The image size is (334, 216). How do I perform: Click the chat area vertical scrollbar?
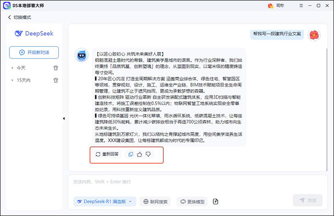pyautogui.click(x=327, y=109)
